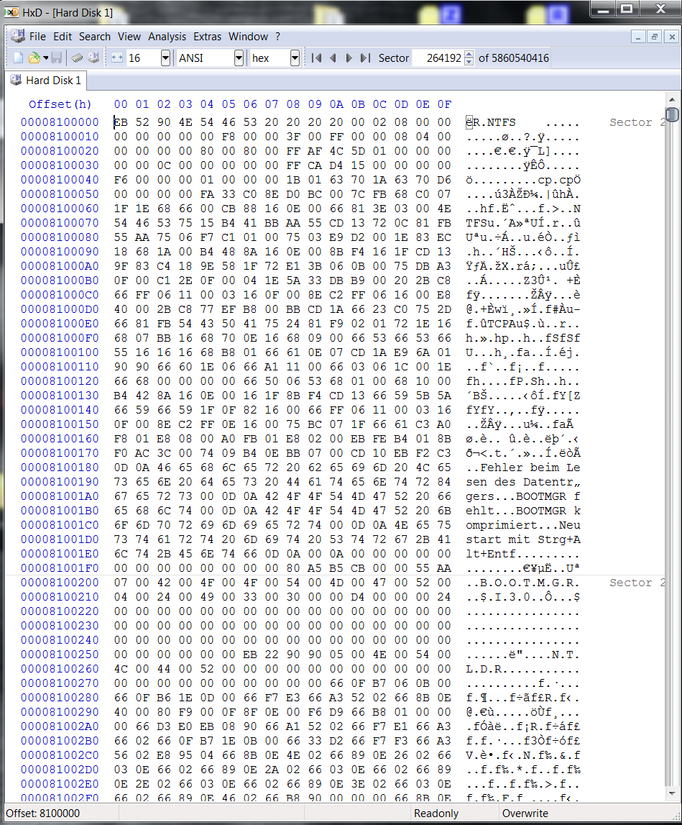Click the Offset(h) column header
The width and height of the screenshot is (682, 825).
[60, 104]
